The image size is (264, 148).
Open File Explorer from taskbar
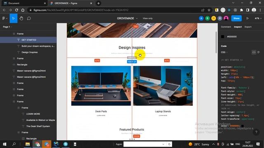coord(28,144)
